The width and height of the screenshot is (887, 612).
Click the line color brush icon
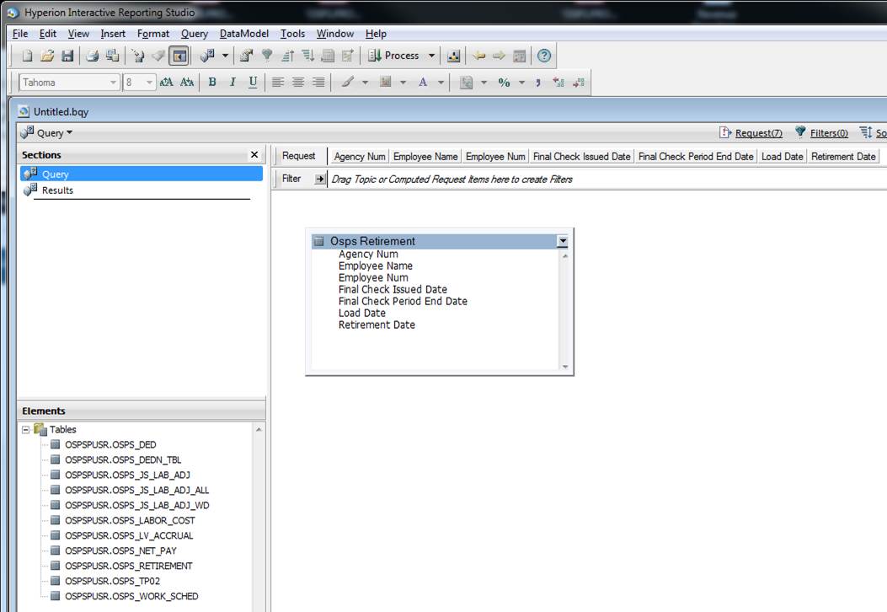pyautogui.click(x=347, y=83)
